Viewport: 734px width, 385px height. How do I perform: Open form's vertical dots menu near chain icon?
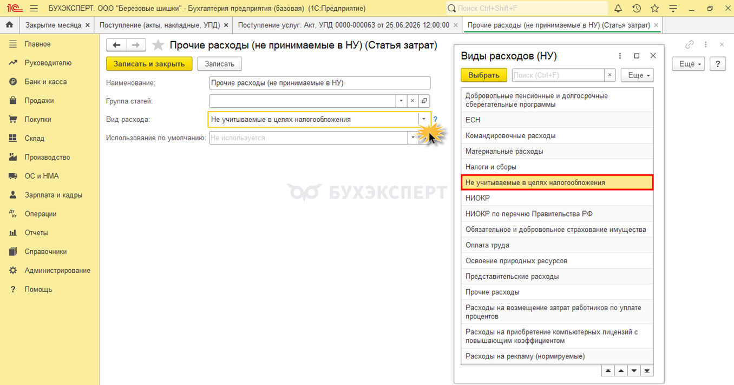(705, 45)
